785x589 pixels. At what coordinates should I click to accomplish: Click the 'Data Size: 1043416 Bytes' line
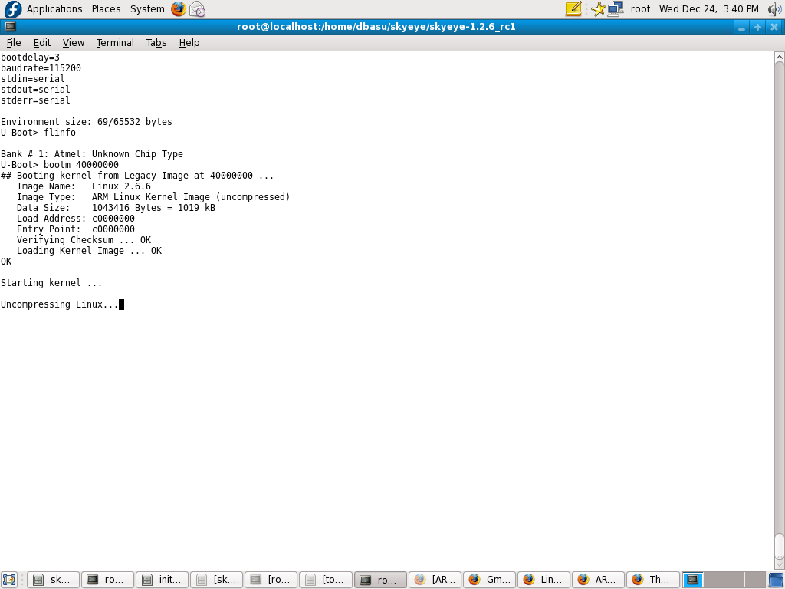coord(117,208)
